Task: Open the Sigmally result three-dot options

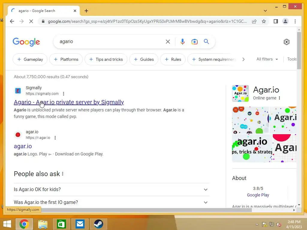Action: pyautogui.click(x=64, y=94)
